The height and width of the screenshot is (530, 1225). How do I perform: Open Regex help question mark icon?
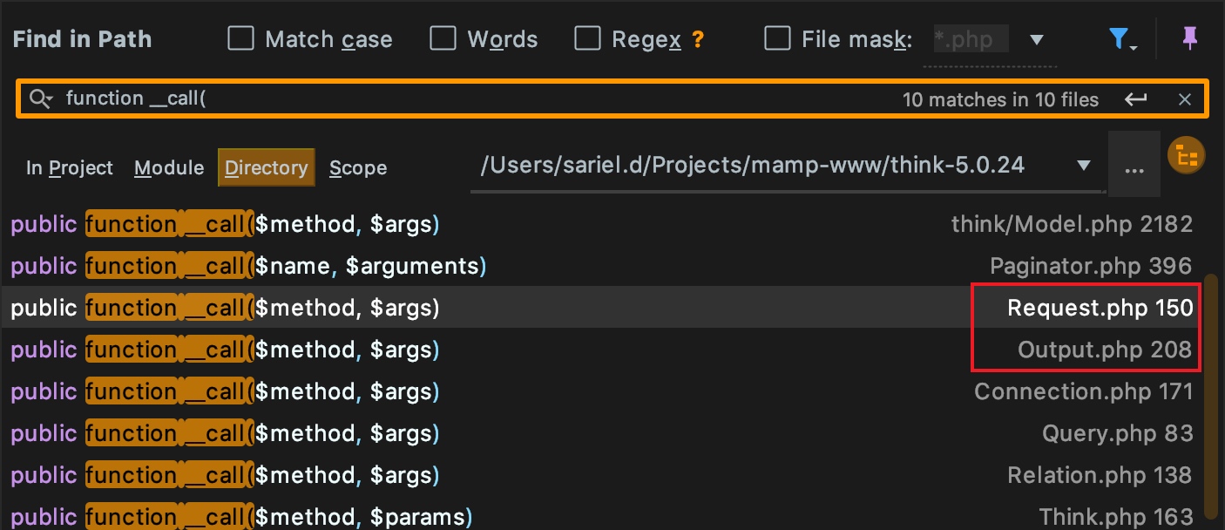[697, 39]
